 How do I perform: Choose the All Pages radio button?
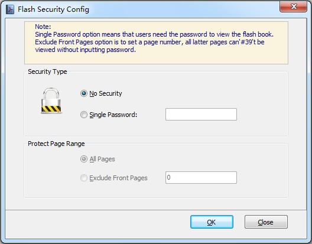coord(84,159)
